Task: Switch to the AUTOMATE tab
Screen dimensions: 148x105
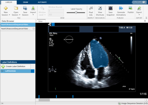Action: (x=42, y=2)
